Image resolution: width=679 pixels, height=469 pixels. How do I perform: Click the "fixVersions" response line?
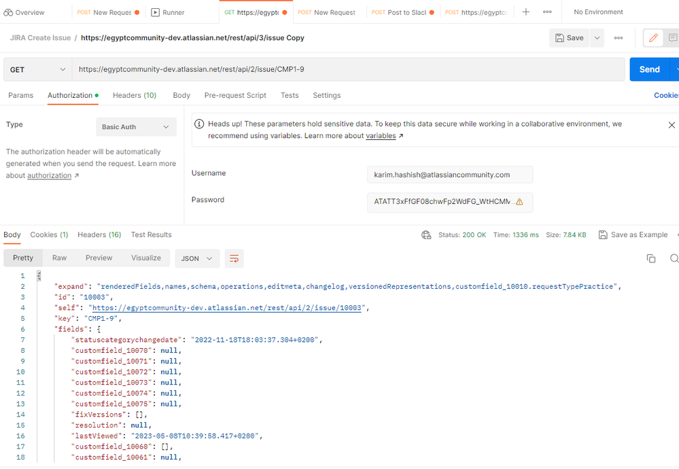point(109,415)
